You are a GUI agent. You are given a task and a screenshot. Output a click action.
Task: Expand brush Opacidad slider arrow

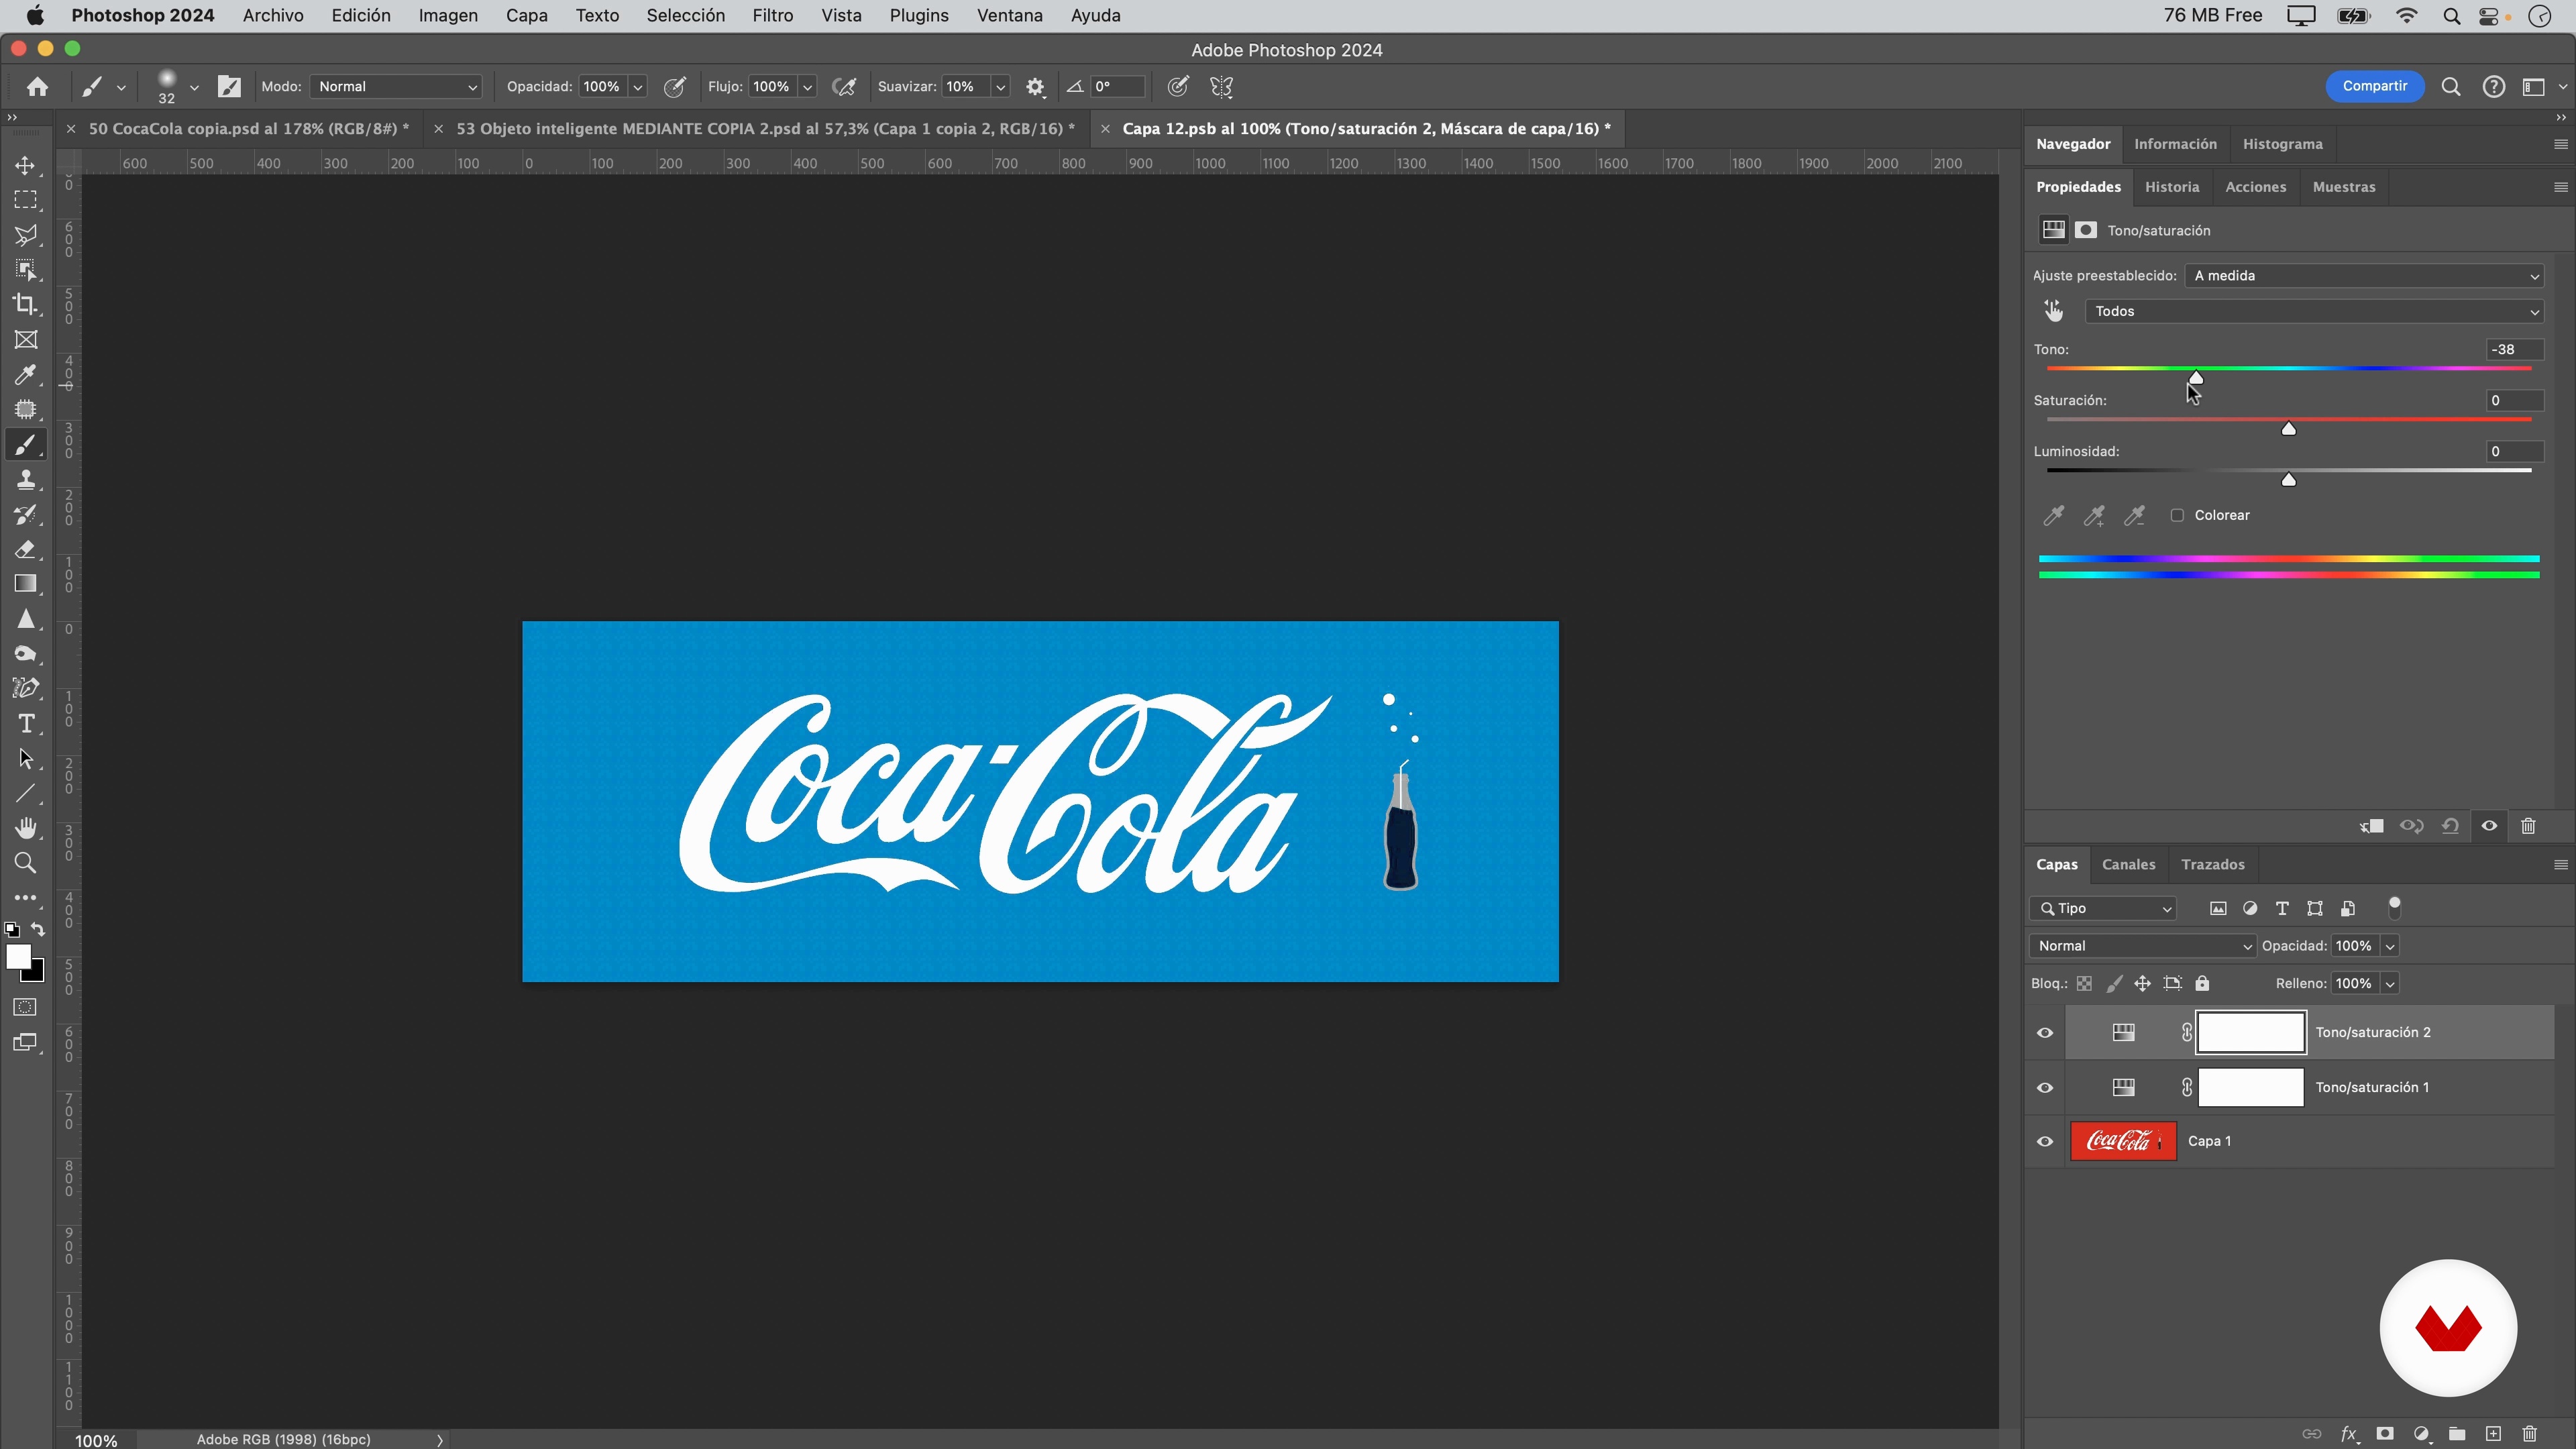click(637, 87)
